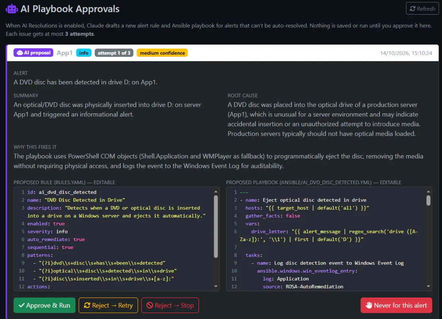Click the playbook name line 'Eject optical disc detected in drive'
The height and width of the screenshot is (319, 442).
click(x=303, y=200)
